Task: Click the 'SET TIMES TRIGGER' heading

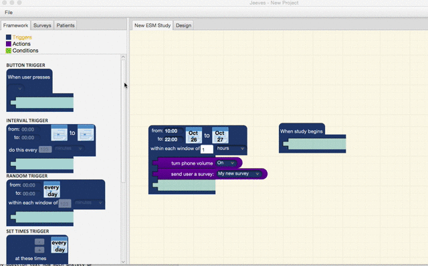Action: click(x=27, y=231)
